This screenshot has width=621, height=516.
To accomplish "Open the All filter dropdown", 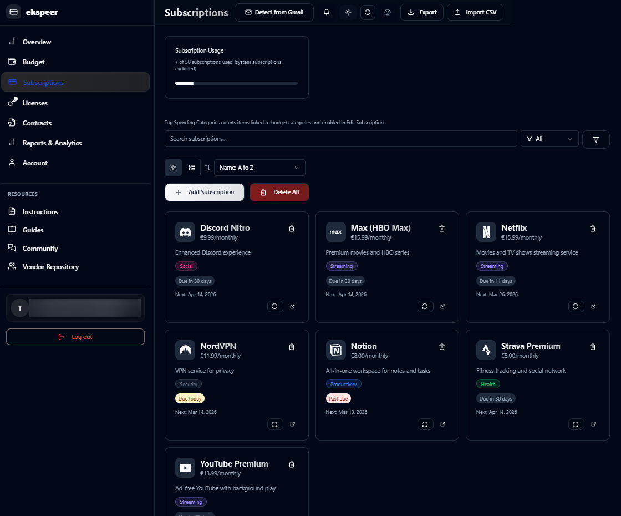I will 549,139.
